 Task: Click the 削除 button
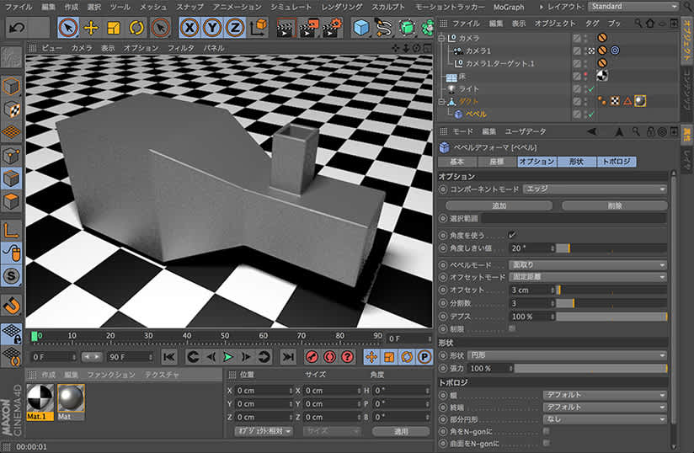[x=614, y=205]
